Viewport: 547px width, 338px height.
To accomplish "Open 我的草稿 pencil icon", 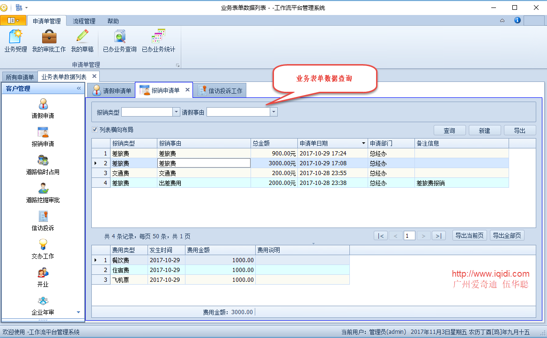I will 82,41.
